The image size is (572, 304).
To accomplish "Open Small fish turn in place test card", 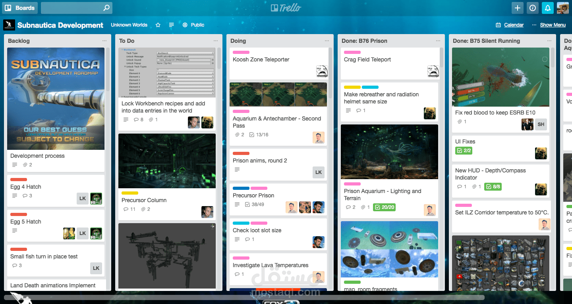I will click(56, 260).
